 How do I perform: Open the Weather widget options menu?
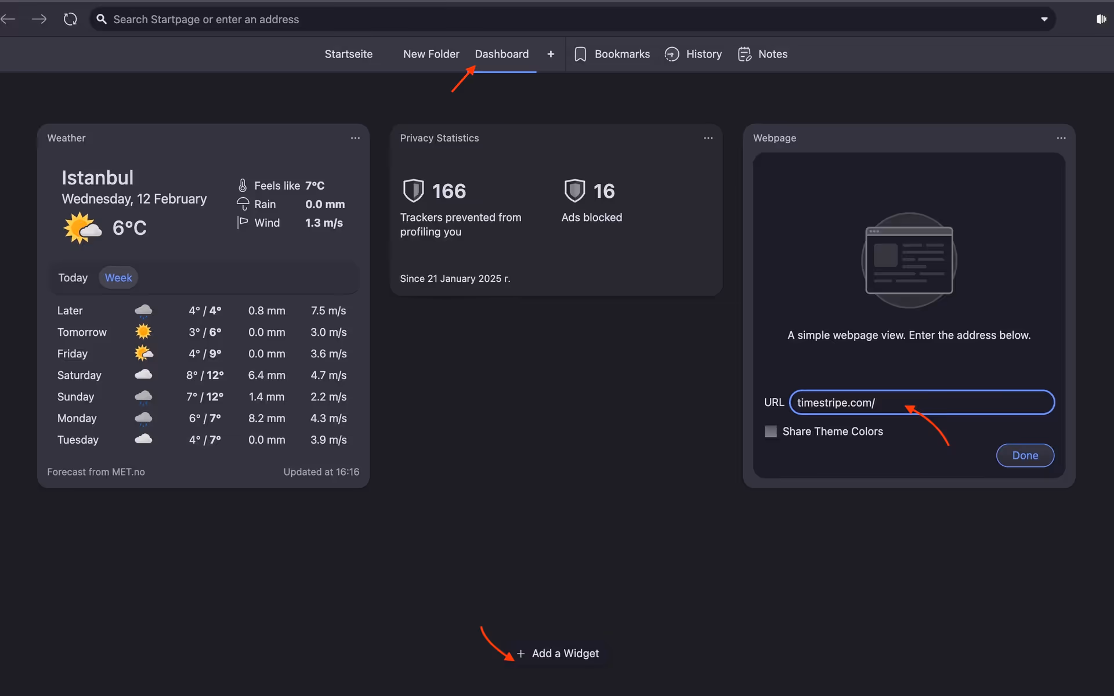click(x=355, y=138)
